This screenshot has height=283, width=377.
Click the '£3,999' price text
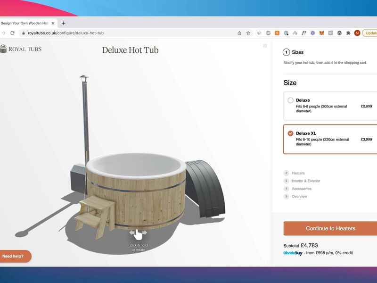tap(367, 139)
